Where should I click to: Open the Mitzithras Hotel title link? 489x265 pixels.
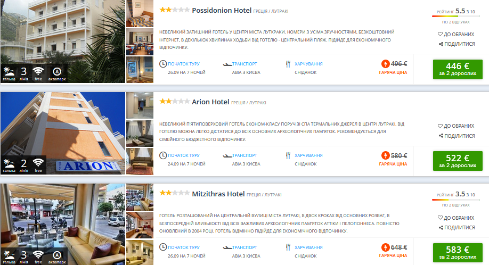[x=218, y=194]
